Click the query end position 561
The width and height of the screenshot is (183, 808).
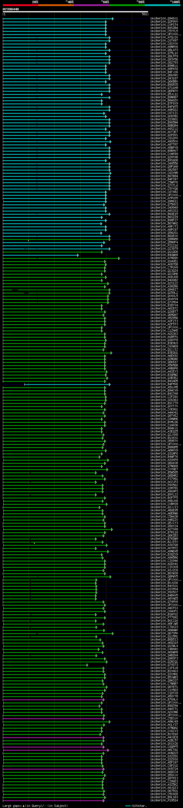point(144,14)
